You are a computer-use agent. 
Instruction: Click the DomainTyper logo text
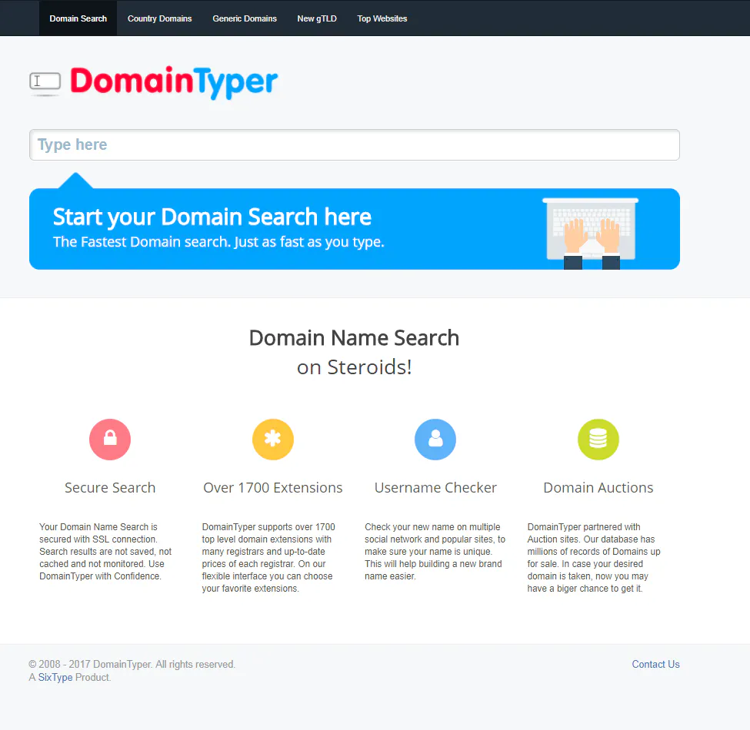174,81
